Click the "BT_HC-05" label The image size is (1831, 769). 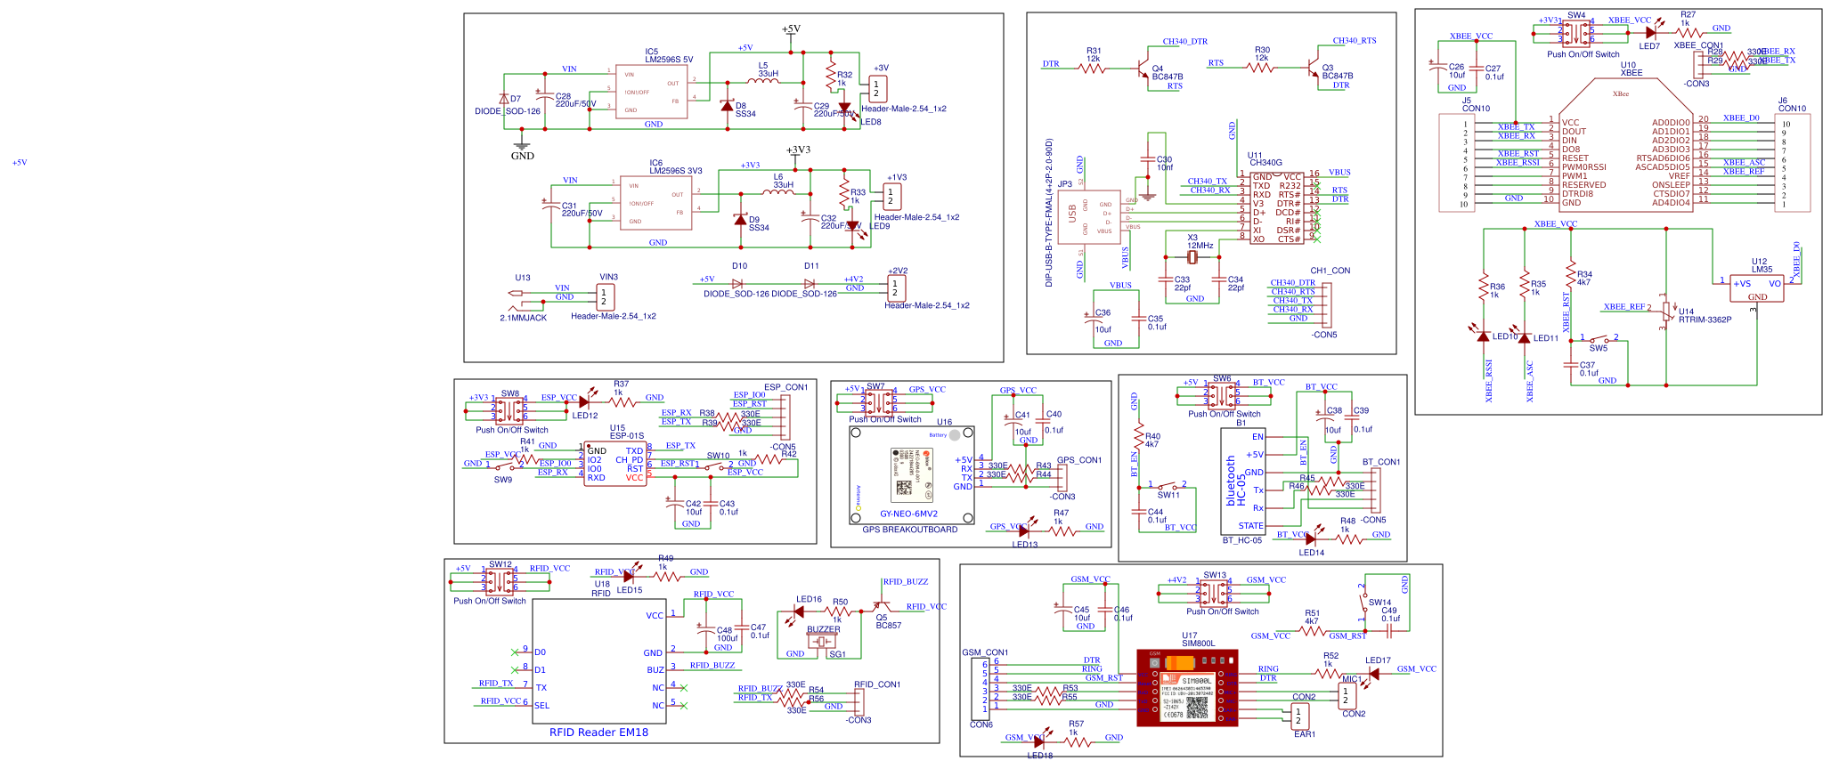1241,540
